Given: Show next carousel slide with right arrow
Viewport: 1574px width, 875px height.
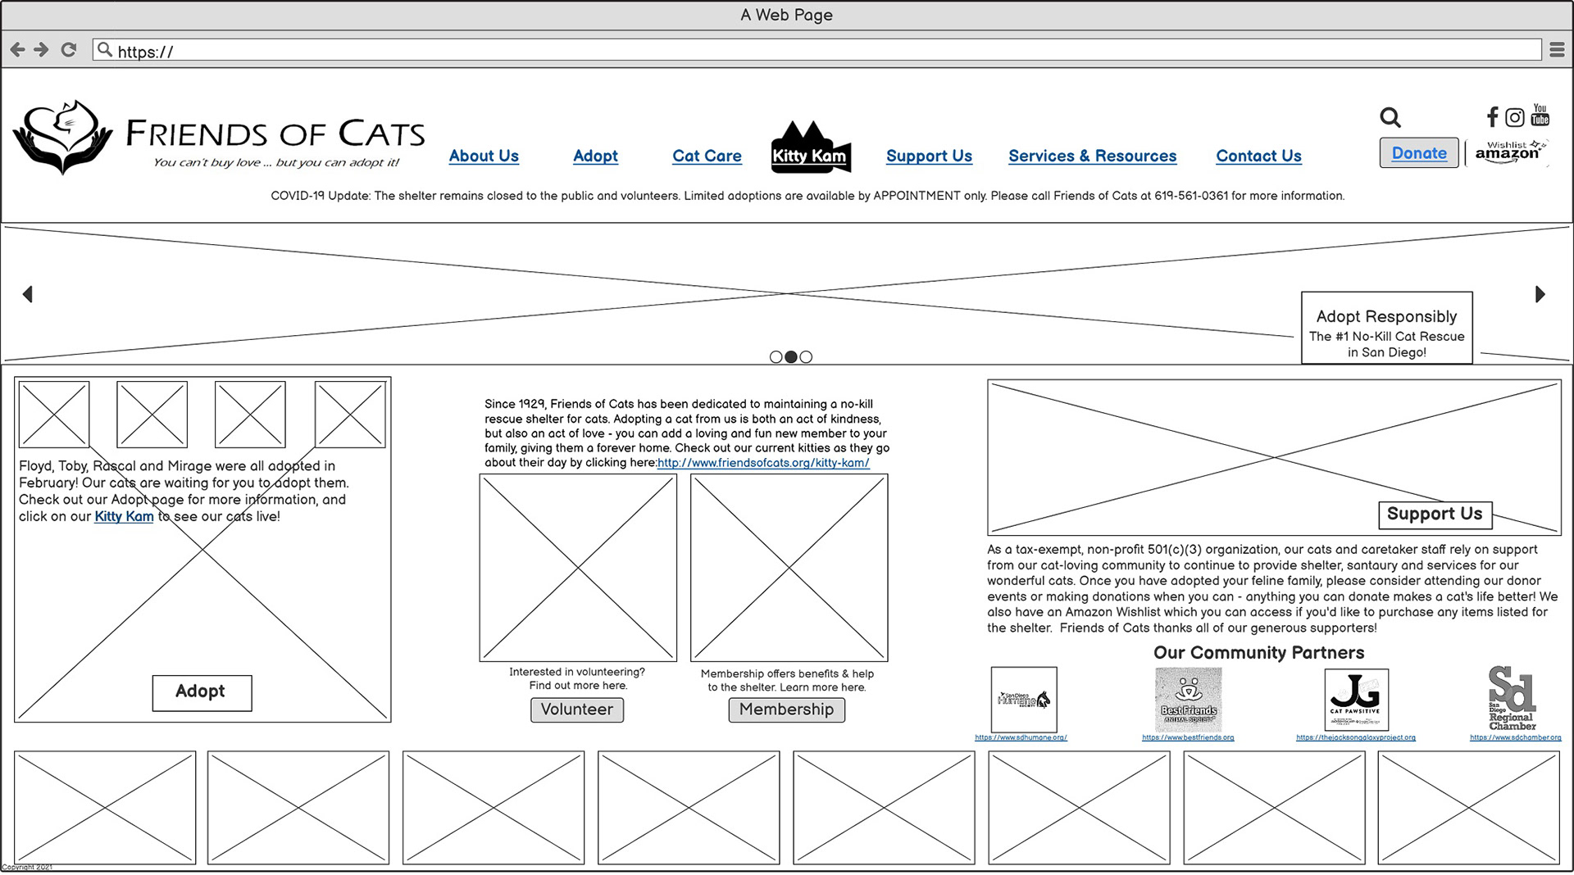Looking at the screenshot, I should point(1540,294).
